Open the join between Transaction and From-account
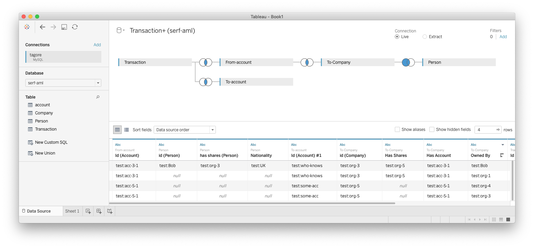Viewport: 534px width, 248px height. pos(206,62)
